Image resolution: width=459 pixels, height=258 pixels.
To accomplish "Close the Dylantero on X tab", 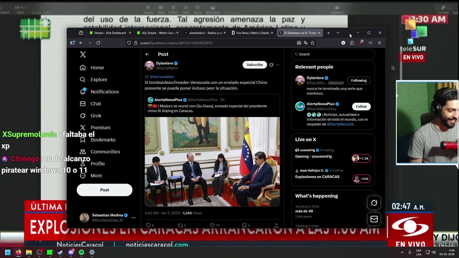I will pyautogui.click(x=319, y=33).
